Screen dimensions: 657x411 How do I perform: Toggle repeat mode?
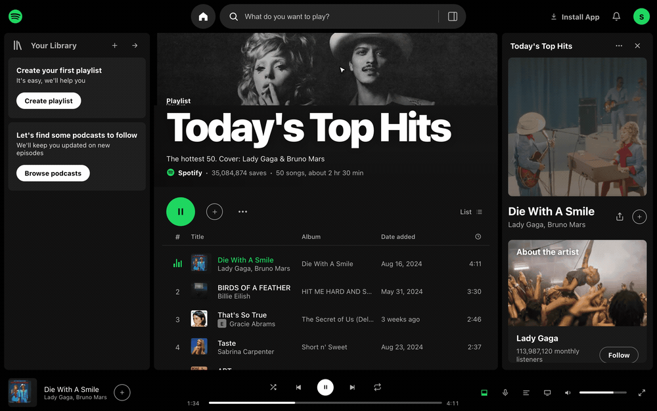pos(378,387)
